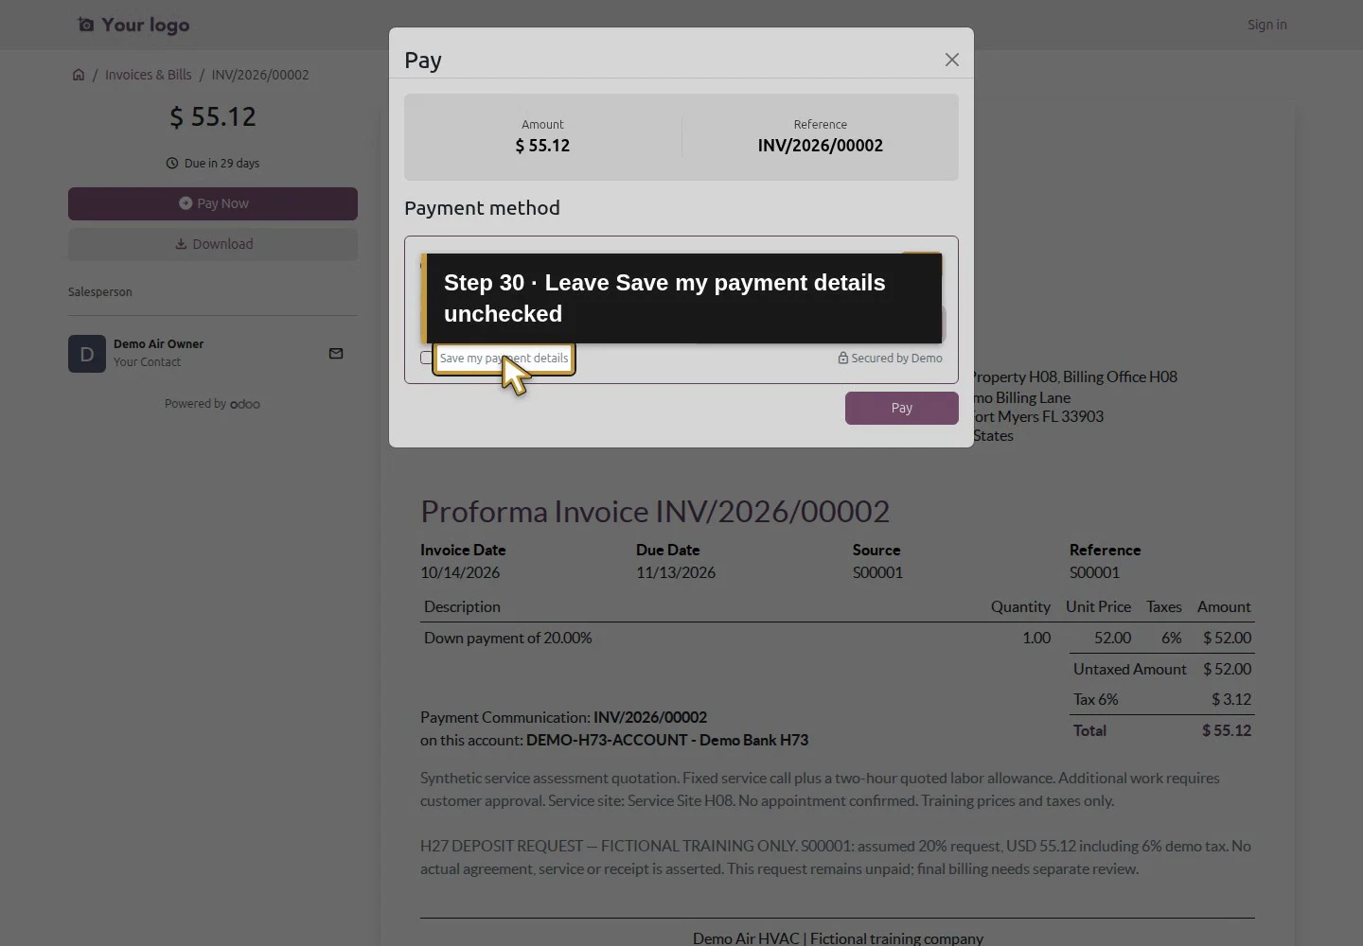Viewport: 1363px width, 946px height.
Task: Click the Pay button in the dialog
Action: pyautogui.click(x=902, y=408)
